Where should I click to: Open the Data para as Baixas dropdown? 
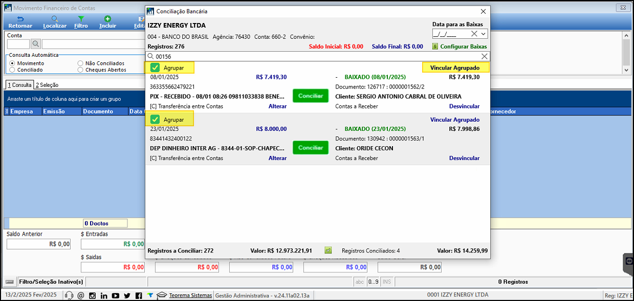[x=484, y=34]
